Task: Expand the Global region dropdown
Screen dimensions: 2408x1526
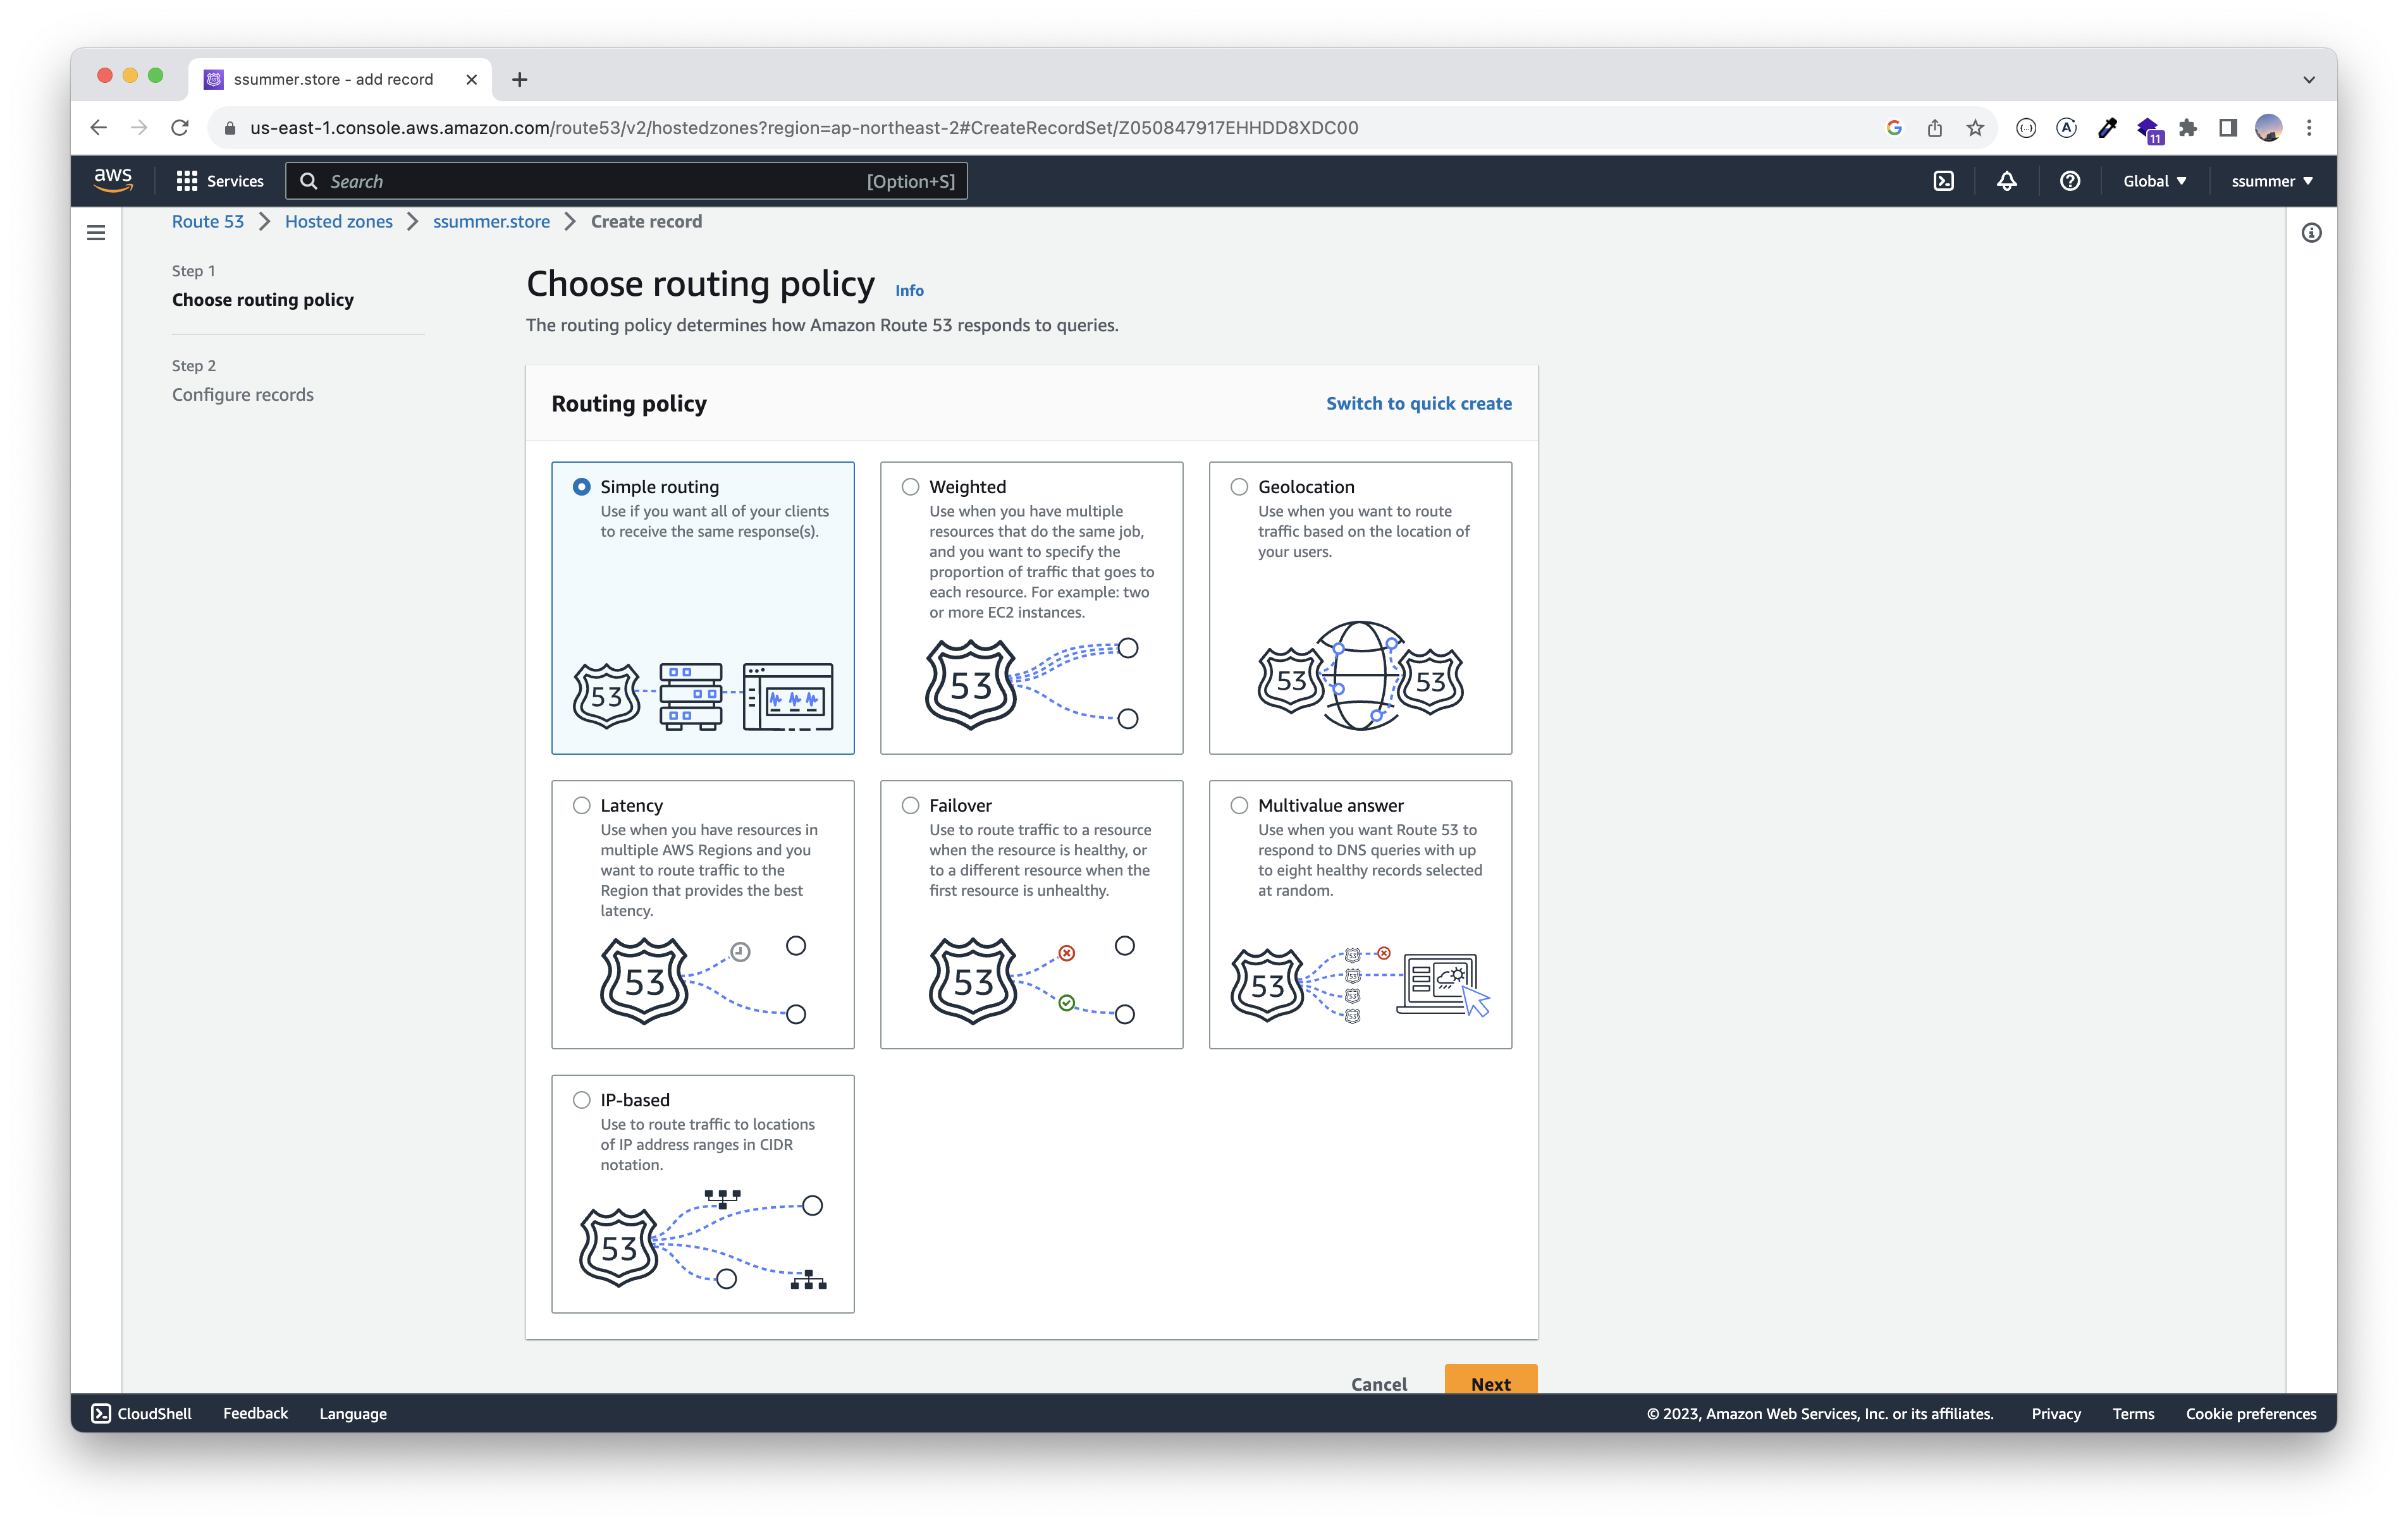Action: click(x=2154, y=181)
